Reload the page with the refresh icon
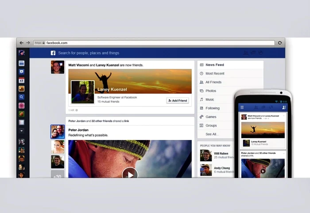Viewport: 310px width, 213px height. pyautogui.click(x=280, y=43)
